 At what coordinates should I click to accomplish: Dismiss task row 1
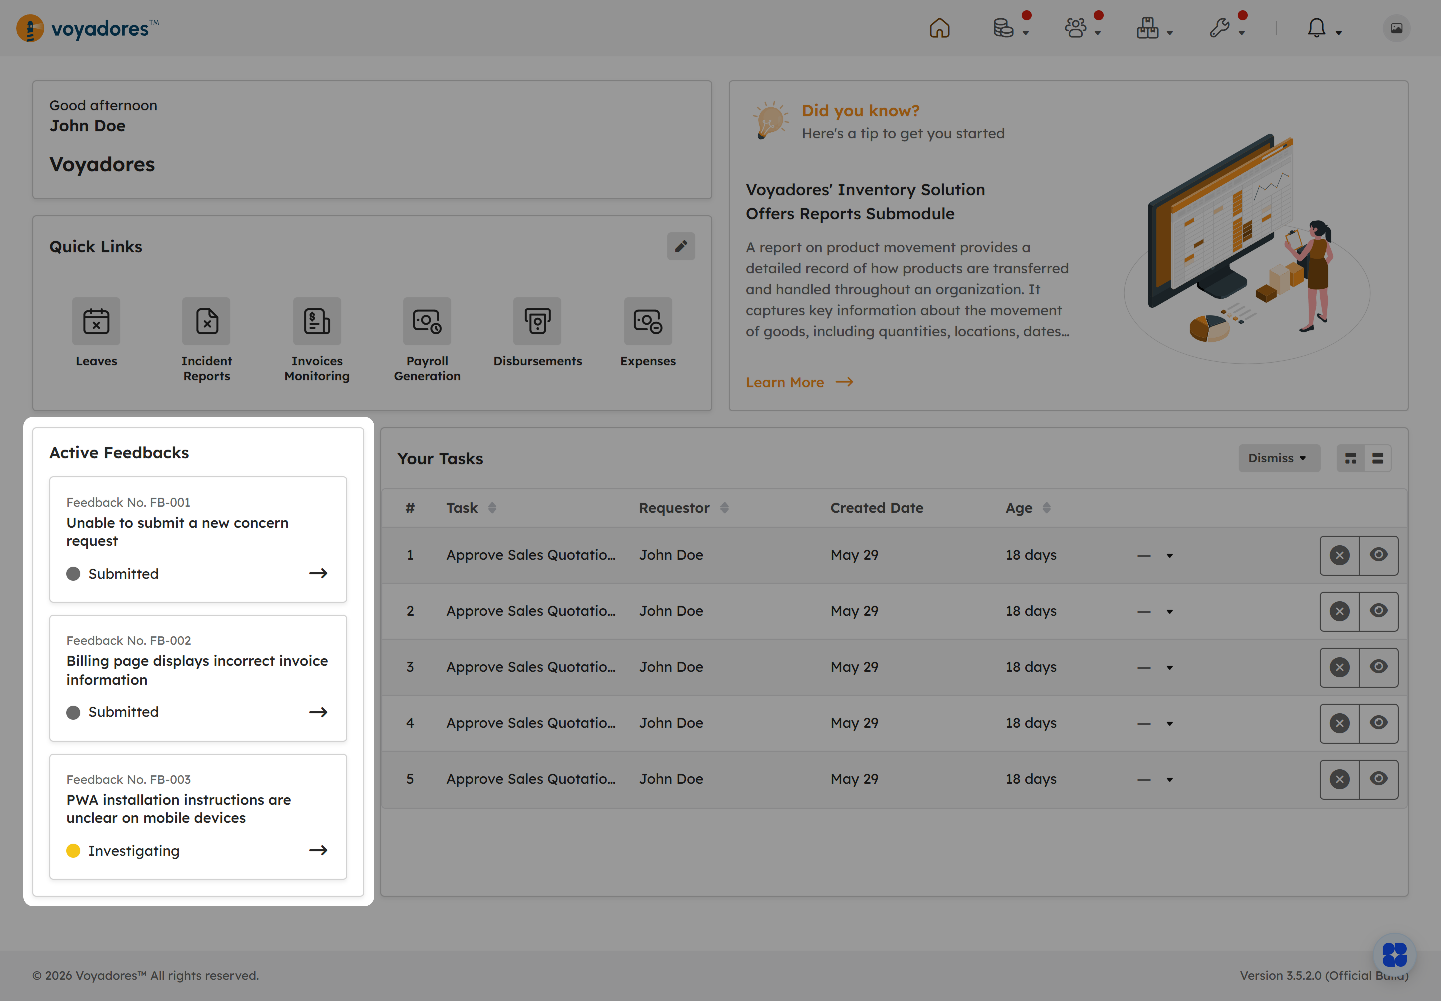1339,555
